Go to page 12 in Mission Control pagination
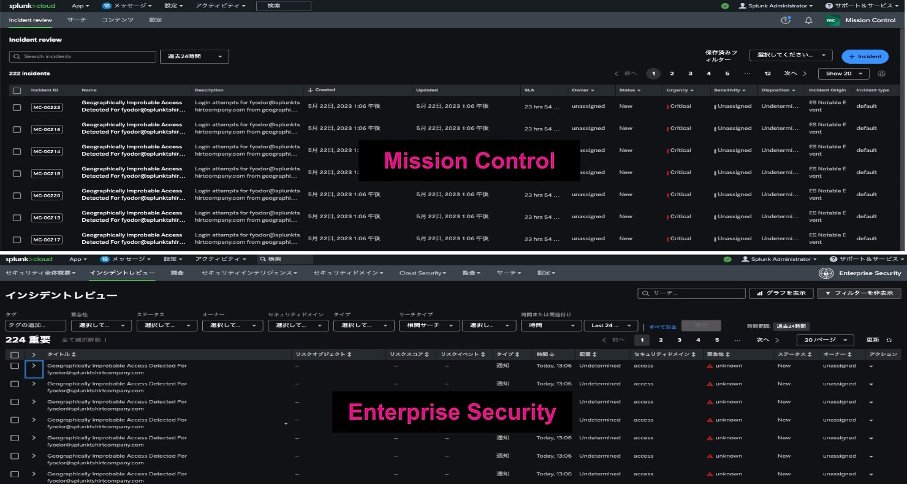This screenshot has width=907, height=484. coord(767,74)
